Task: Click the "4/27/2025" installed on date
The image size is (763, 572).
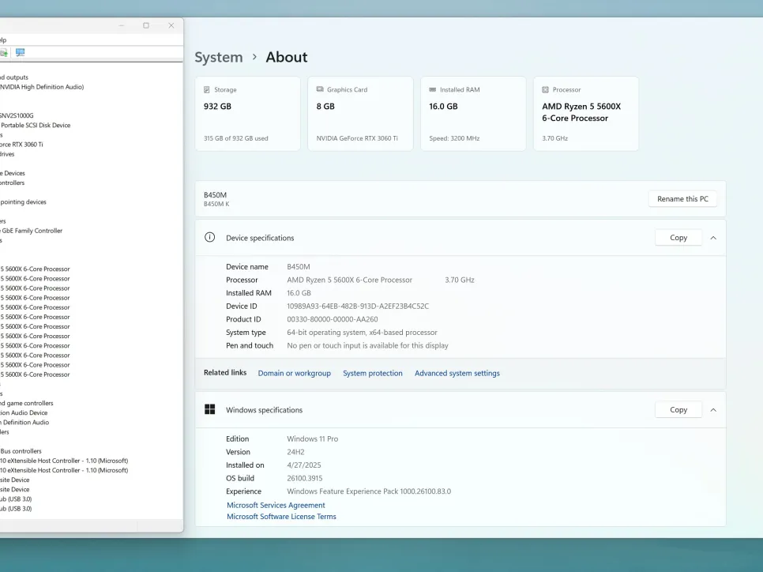Action: 304,465
